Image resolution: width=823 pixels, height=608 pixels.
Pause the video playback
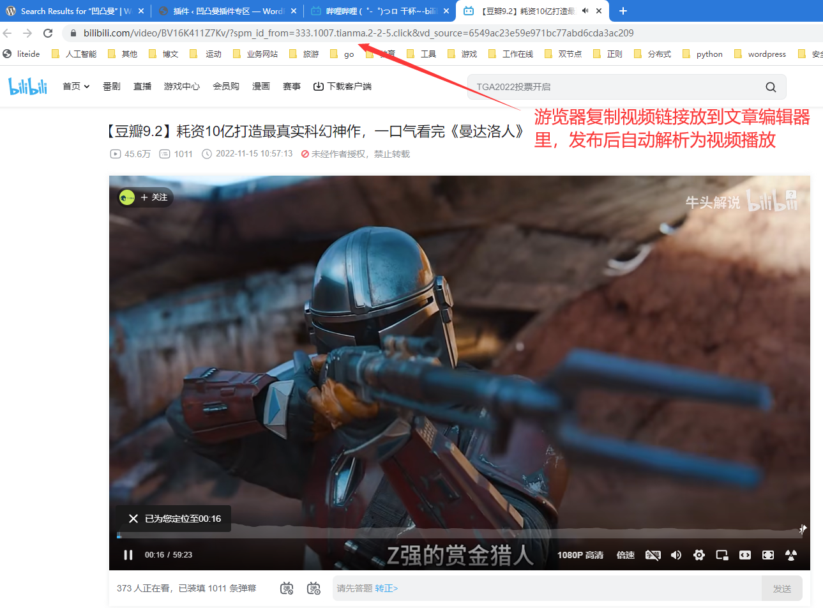[128, 555]
